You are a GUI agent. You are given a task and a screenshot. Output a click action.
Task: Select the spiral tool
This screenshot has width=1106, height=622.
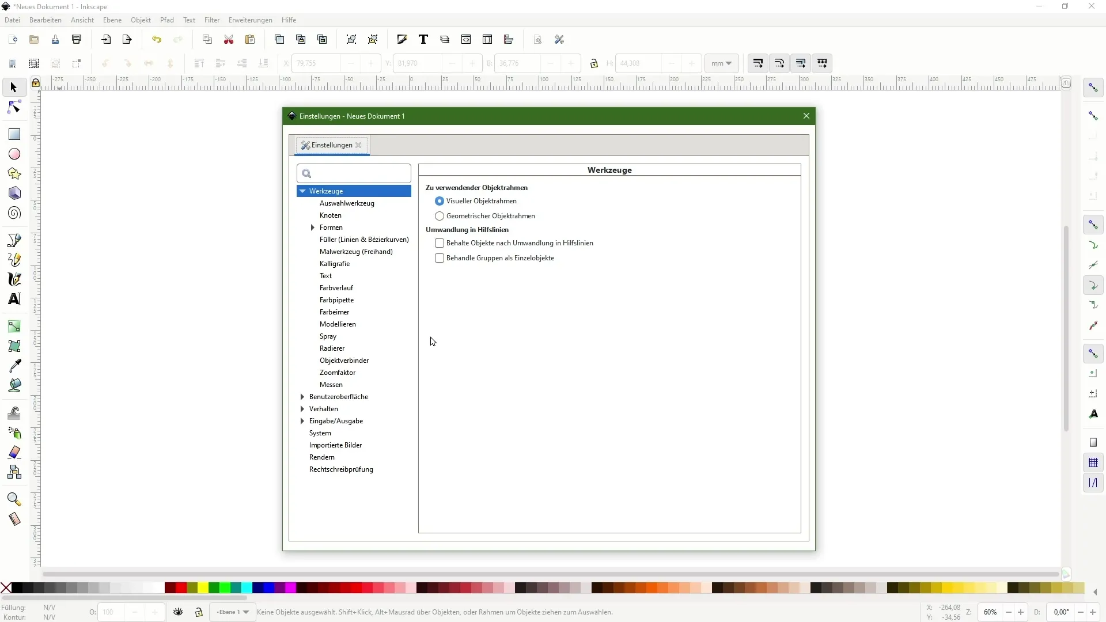14,213
